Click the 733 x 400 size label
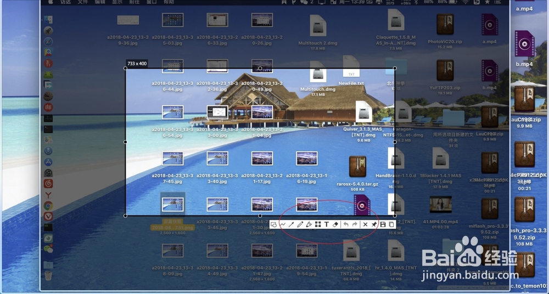The height and width of the screenshot is (294, 549). [x=137, y=63]
